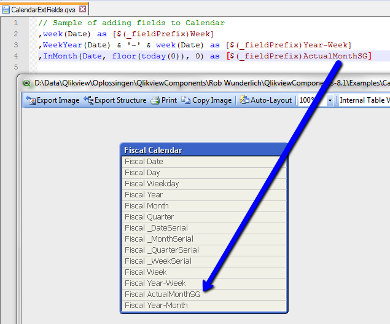This screenshot has height=324, width=390.
Task: Click line number 5 in editor gutter
Action: pos(16,67)
